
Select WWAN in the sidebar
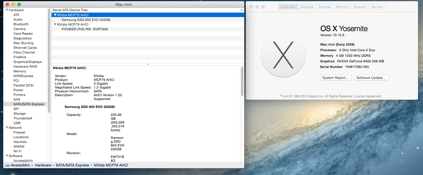click(19, 146)
